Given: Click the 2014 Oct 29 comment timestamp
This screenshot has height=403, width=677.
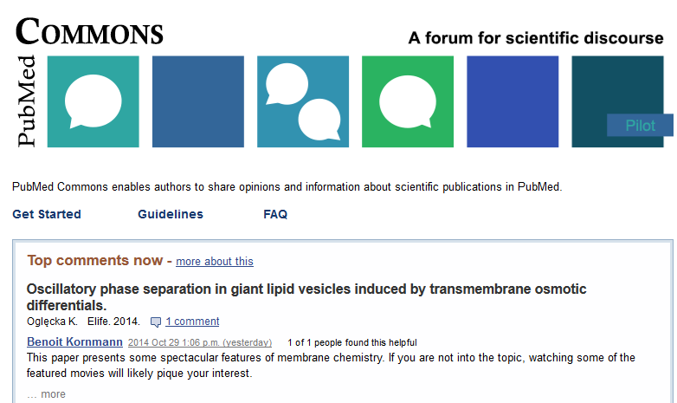Looking at the screenshot, I should coord(200,342).
